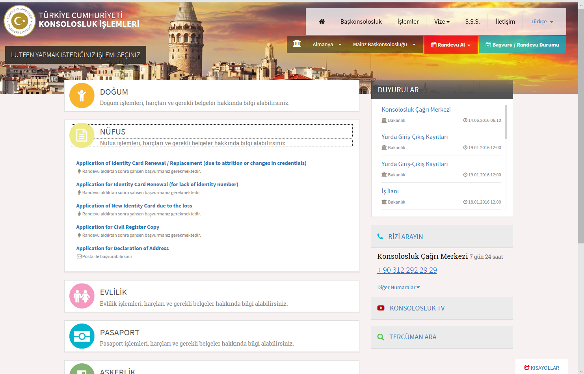The width and height of the screenshot is (584, 374).
Task: Click the Turkish Republic emblem logo
Action: (20, 21)
